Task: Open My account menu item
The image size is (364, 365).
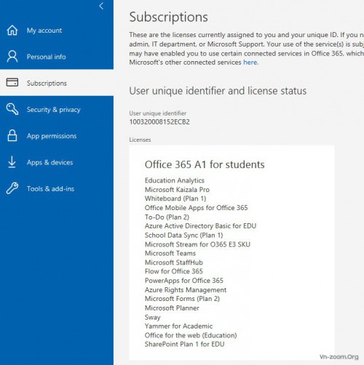Action: pos(44,31)
